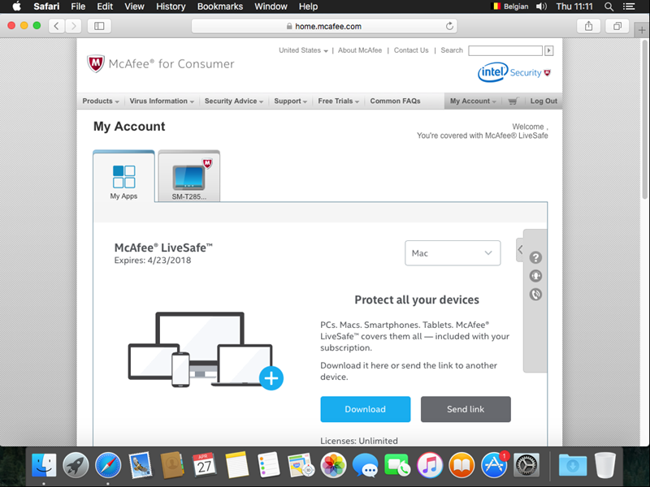
Task: Click the McAfee shield logo
Action: coord(96,64)
